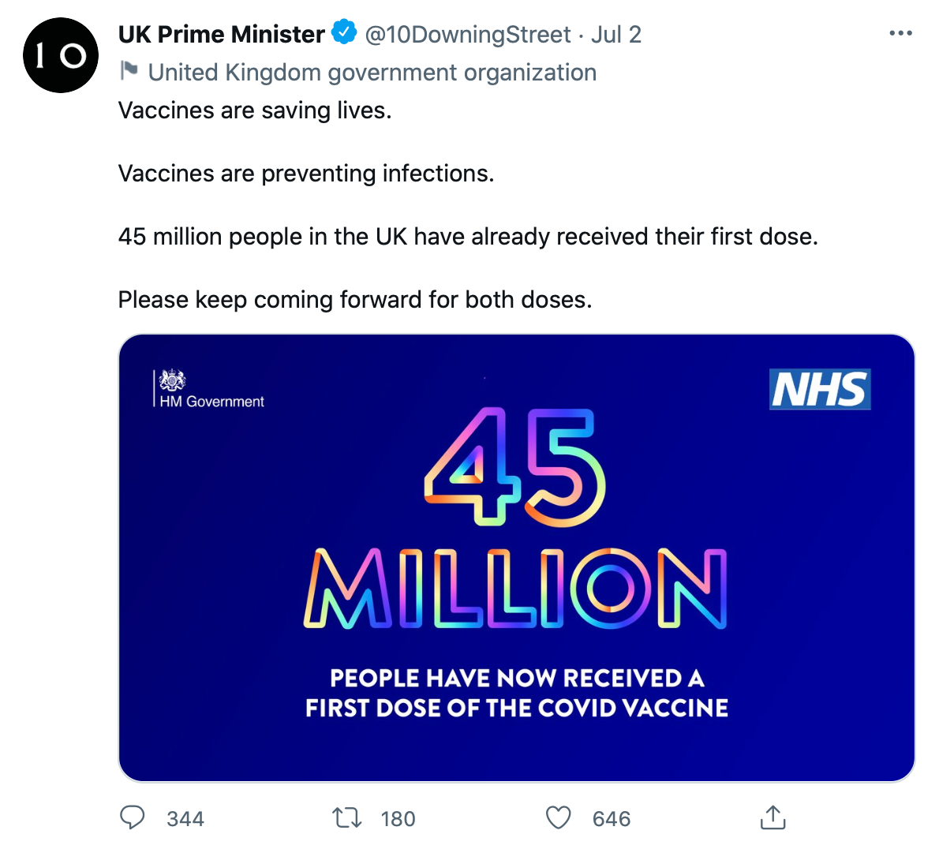This screenshot has width=939, height=849.
Task: Click the first dose of COVID vaccine caption
Action: (517, 693)
